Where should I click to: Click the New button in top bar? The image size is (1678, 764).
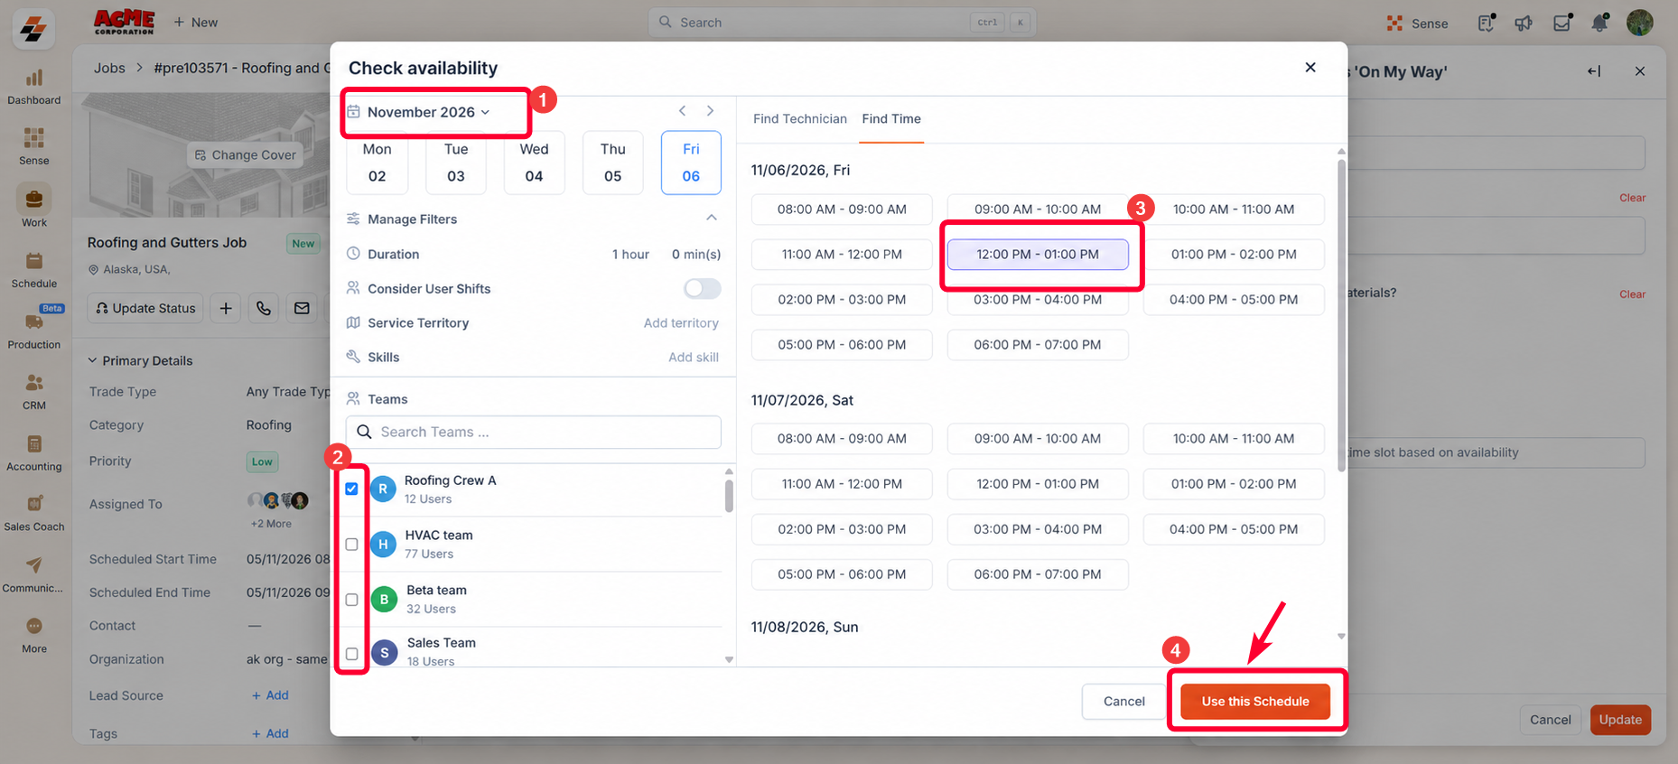(x=196, y=23)
